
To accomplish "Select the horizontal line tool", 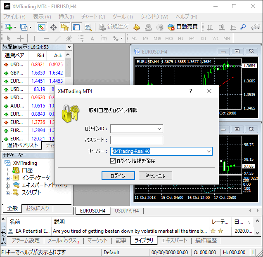I will (46, 38).
